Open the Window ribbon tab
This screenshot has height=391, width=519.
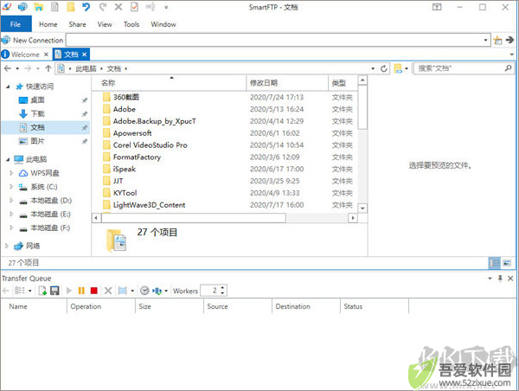pyautogui.click(x=163, y=24)
